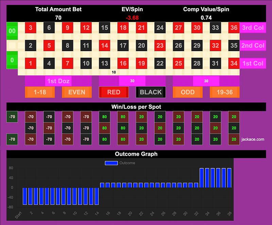The width and height of the screenshot is (272, 225).
Task: Bet on ODD
Action: [x=188, y=92]
